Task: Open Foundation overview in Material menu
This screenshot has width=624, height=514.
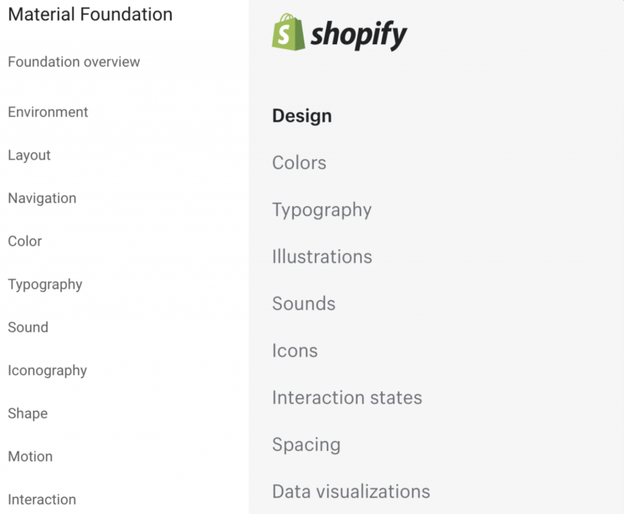Action: [x=74, y=62]
